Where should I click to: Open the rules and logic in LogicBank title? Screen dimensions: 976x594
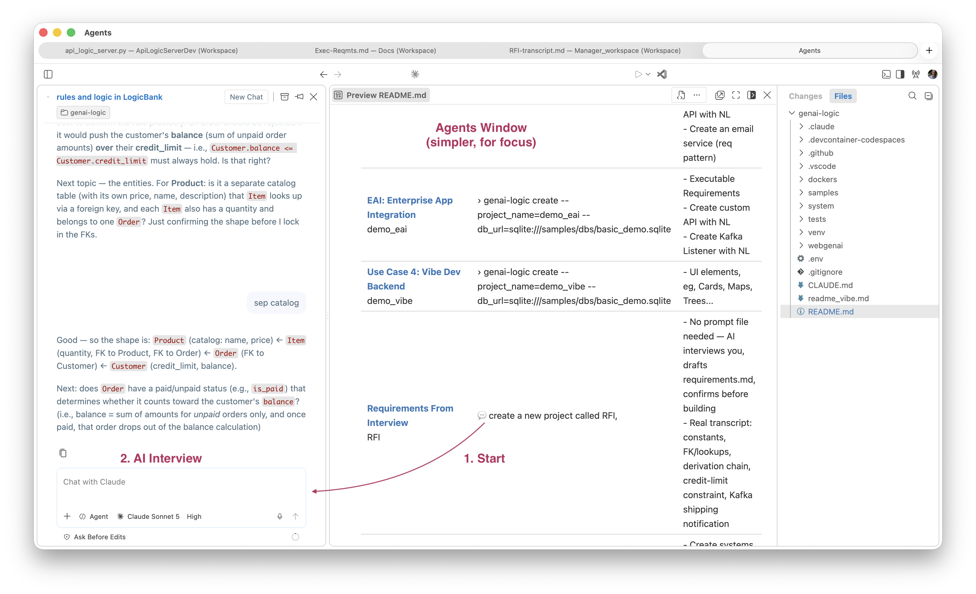(x=109, y=97)
